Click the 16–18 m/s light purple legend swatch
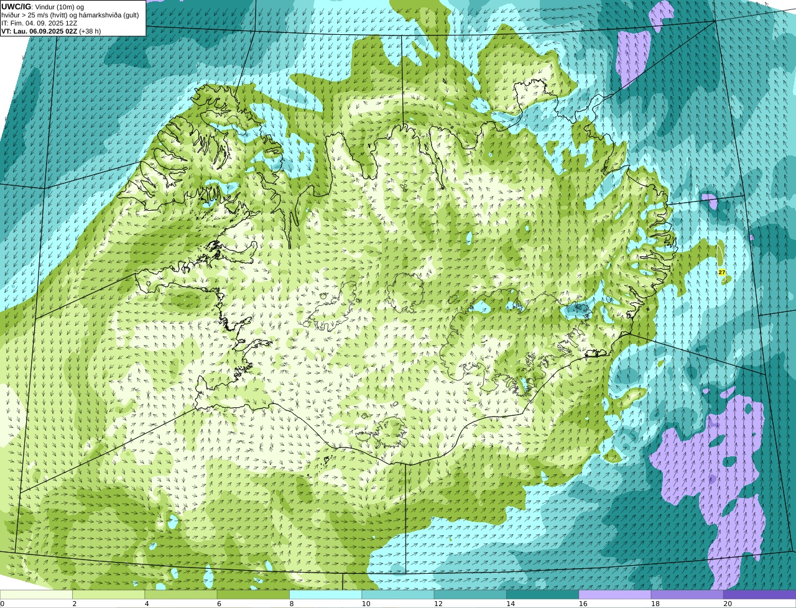 click(x=615, y=594)
